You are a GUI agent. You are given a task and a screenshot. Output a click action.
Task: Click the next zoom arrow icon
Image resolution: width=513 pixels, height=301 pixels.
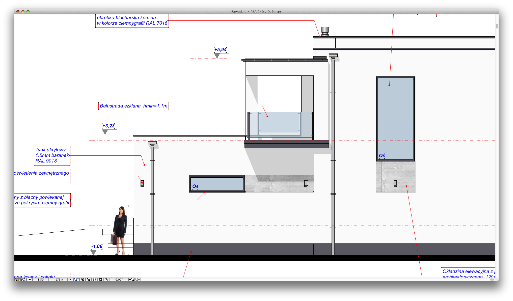click(138, 280)
